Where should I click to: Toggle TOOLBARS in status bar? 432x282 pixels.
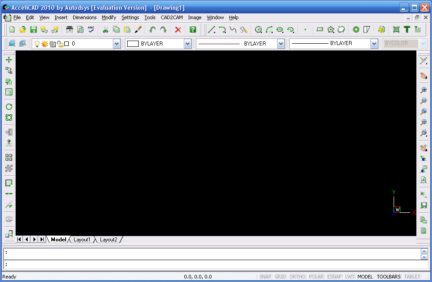click(388, 277)
